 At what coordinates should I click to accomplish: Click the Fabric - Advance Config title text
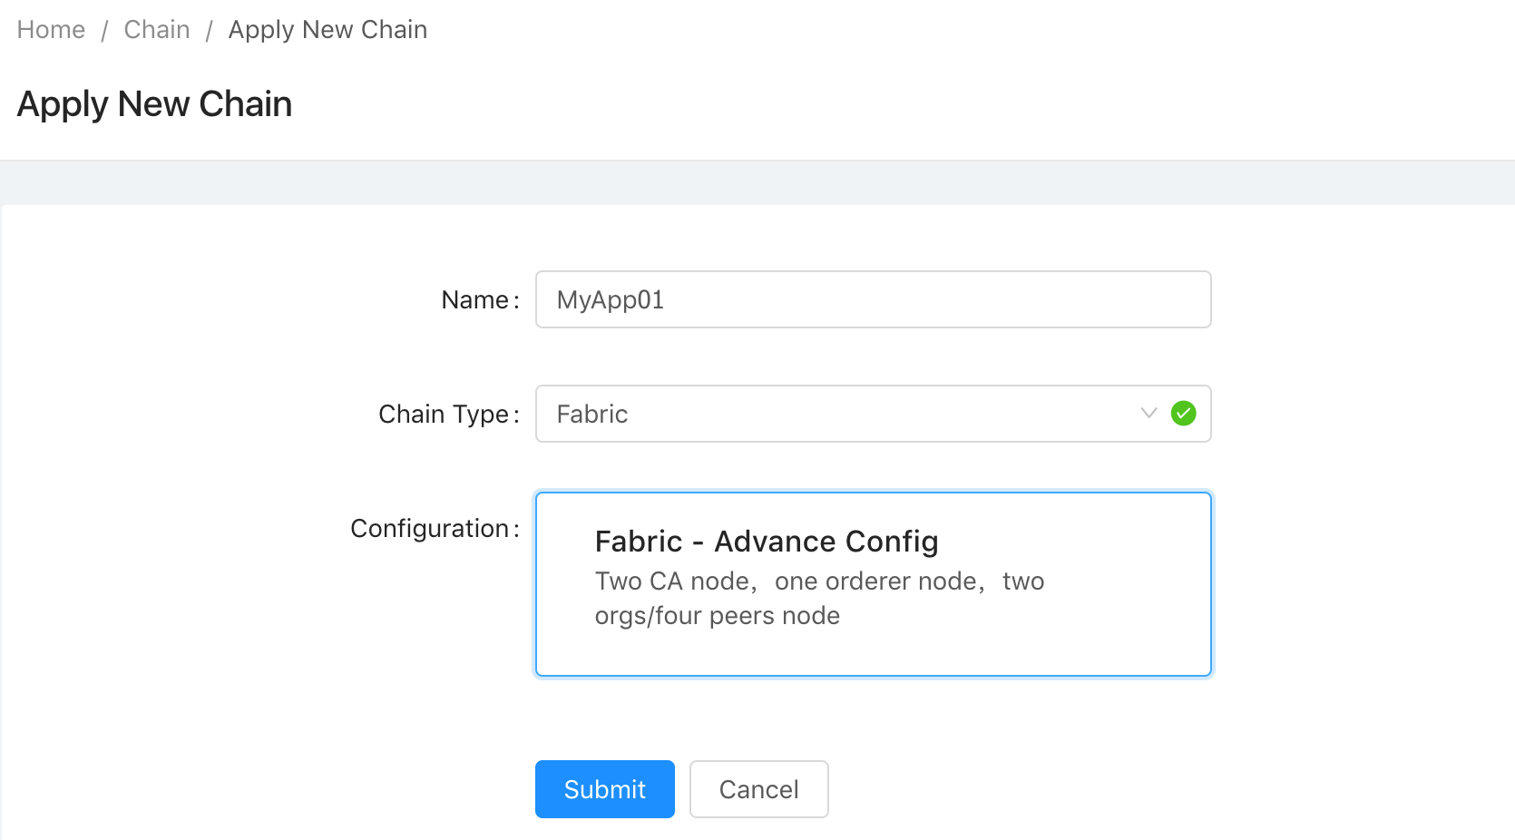(767, 542)
